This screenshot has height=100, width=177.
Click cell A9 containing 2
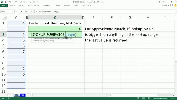[16, 69]
